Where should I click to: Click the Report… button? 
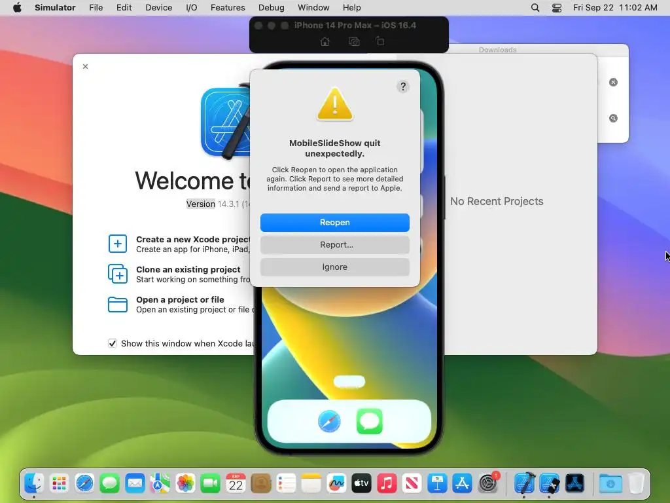click(334, 245)
